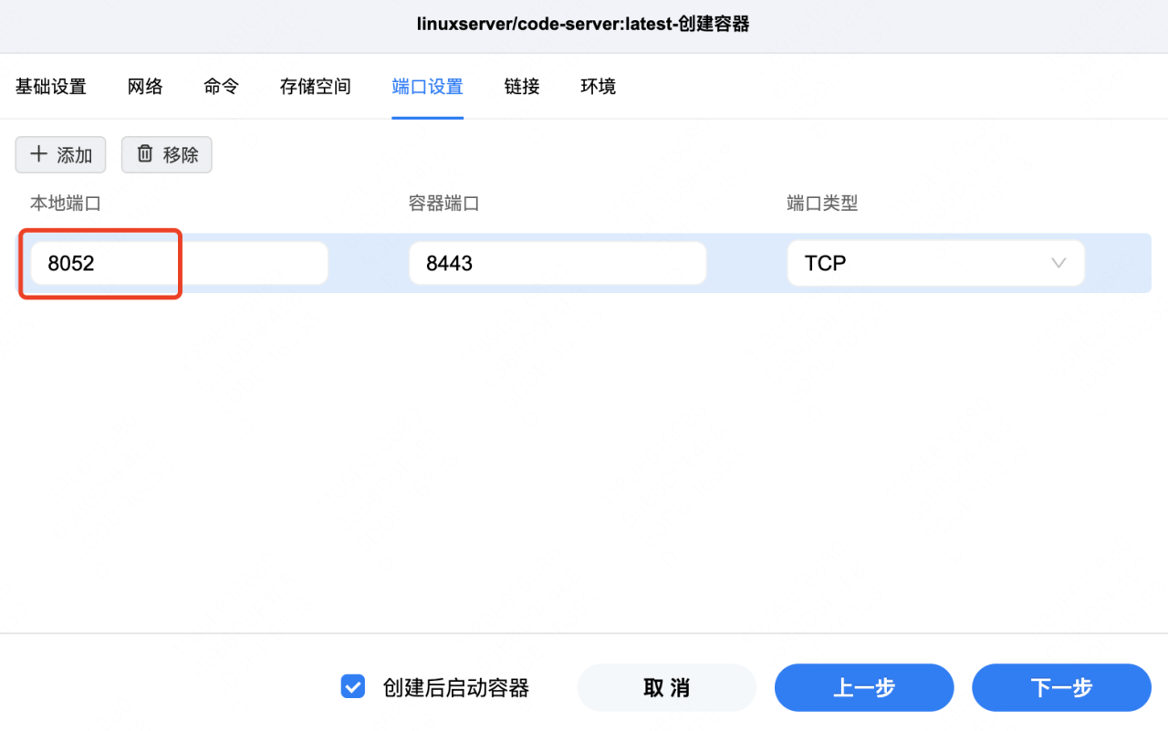
Task: Open the port type dropdown showing TCP
Action: coord(935,263)
